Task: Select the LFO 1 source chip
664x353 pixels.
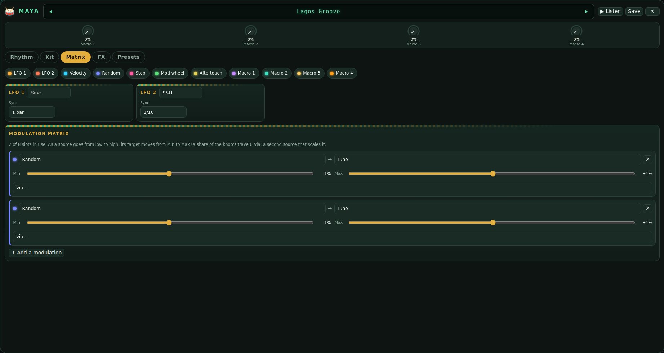Action: point(17,73)
